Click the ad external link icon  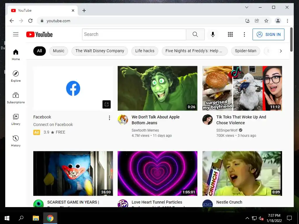[x=106, y=104]
